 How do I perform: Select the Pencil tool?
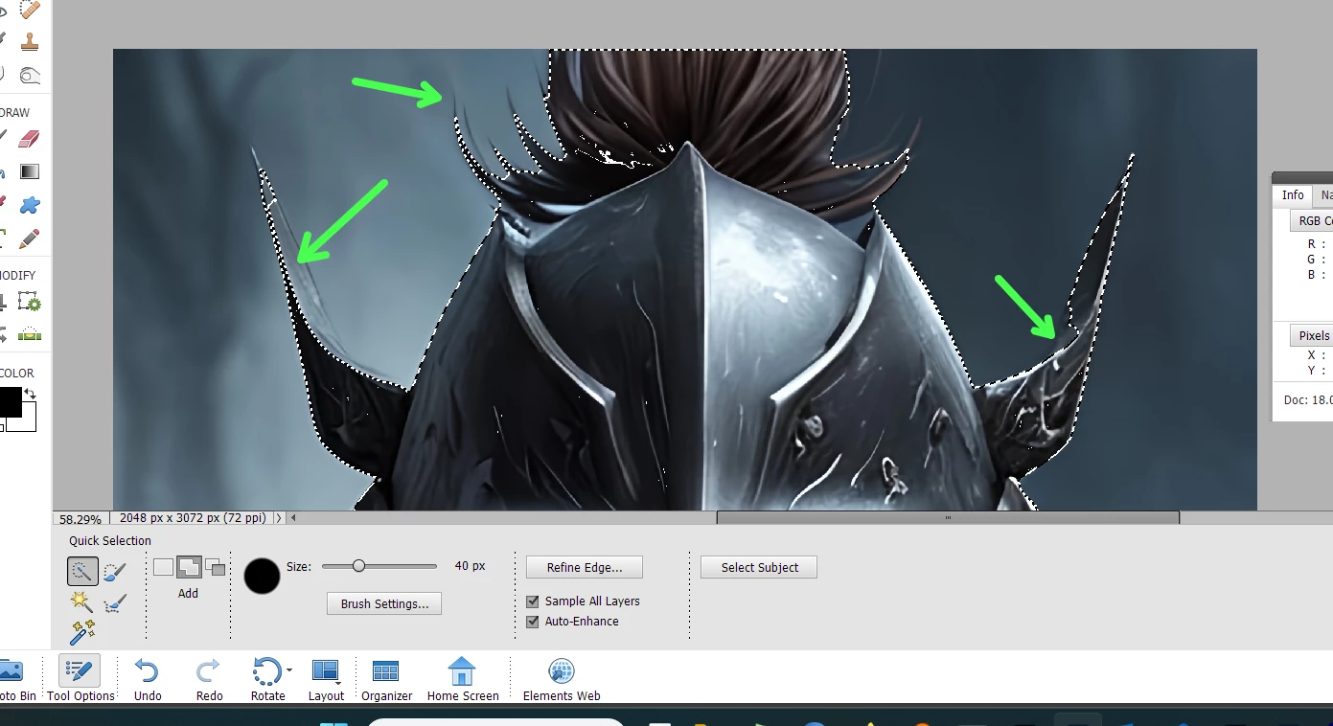pyautogui.click(x=30, y=237)
